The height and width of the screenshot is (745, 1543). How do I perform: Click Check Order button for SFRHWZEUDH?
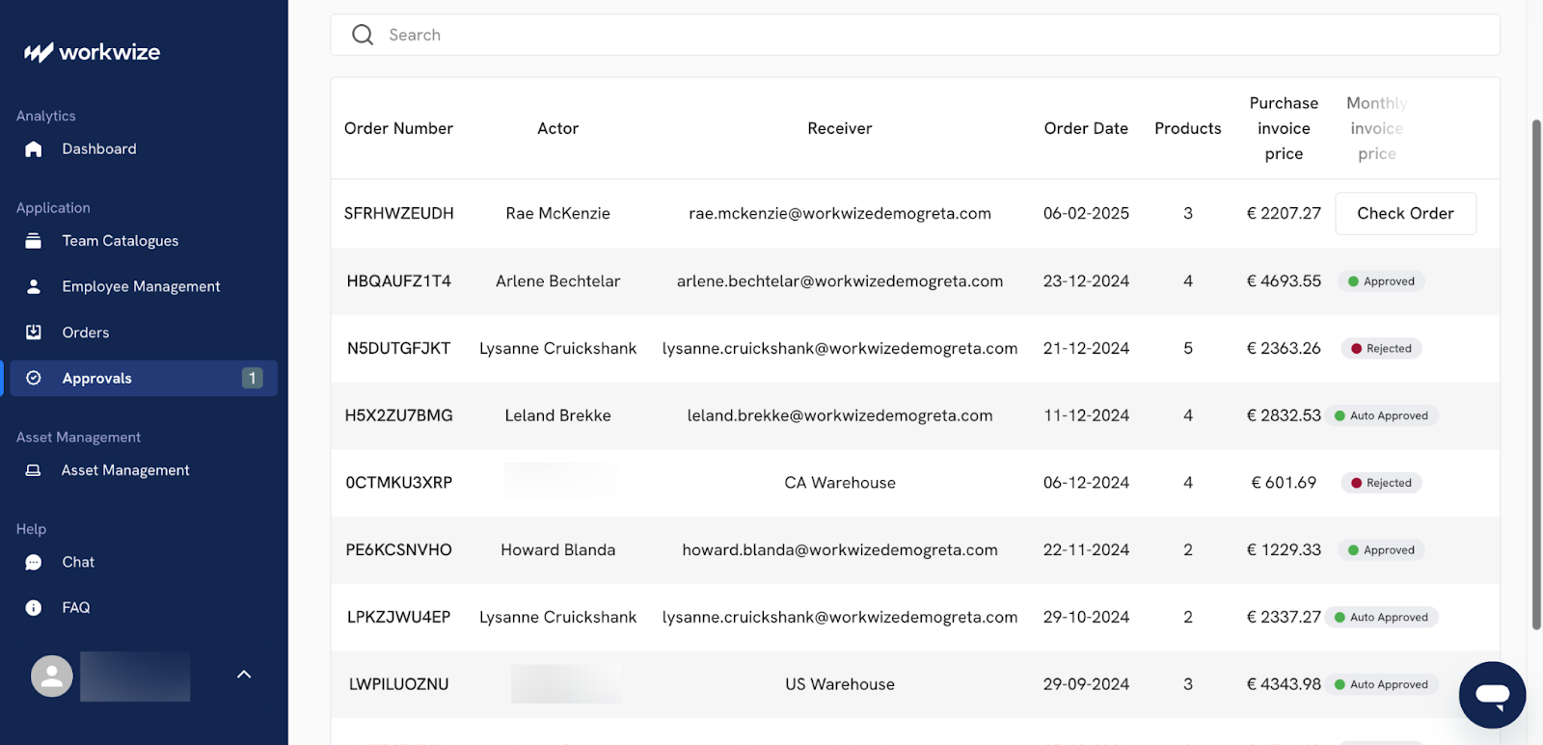point(1405,213)
